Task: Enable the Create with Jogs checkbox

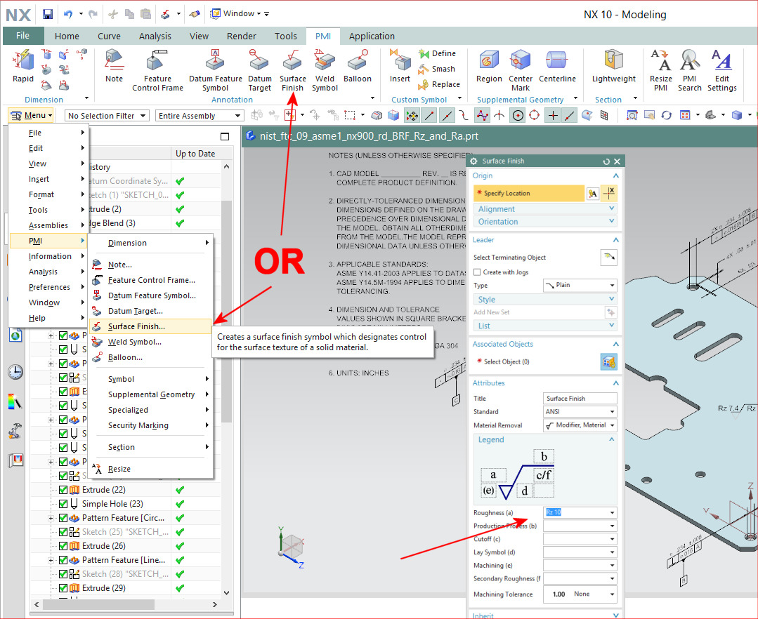Action: pos(477,272)
